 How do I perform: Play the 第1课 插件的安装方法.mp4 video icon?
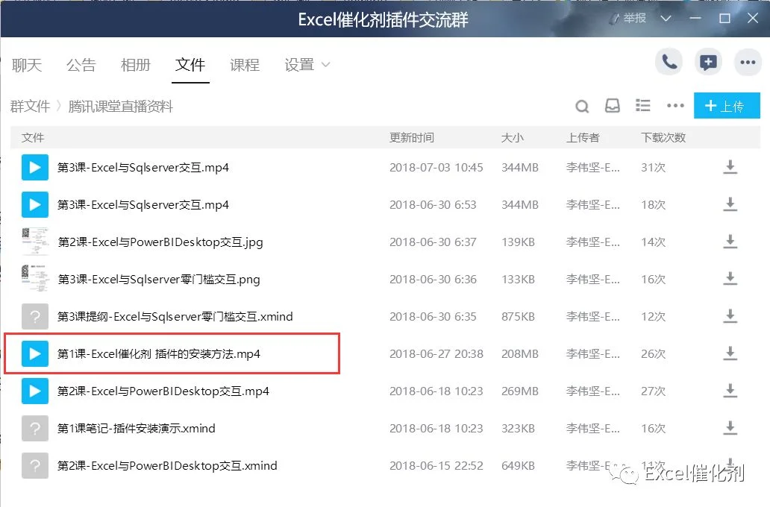[x=35, y=353]
